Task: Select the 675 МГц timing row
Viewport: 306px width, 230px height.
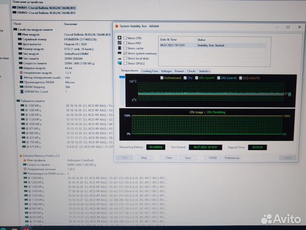Action: pyautogui.click(x=67, y=147)
